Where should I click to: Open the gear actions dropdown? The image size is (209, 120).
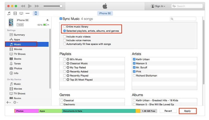(x=16, y=102)
